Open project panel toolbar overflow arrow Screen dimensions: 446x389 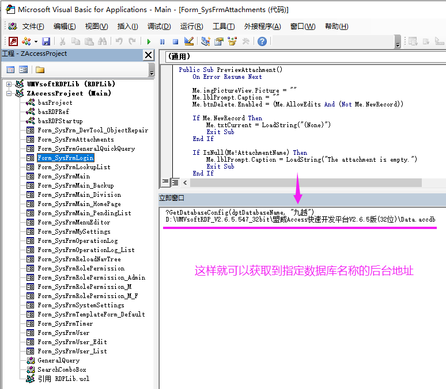coord(152,70)
